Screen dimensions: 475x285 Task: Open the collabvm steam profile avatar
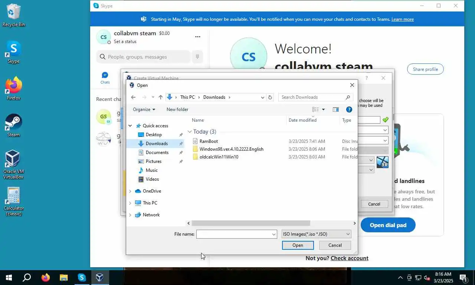coord(104,37)
